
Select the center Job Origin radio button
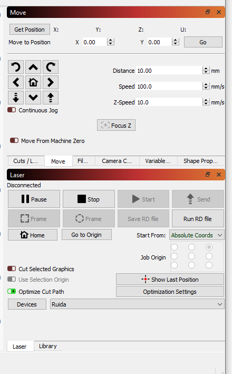(x=191, y=256)
